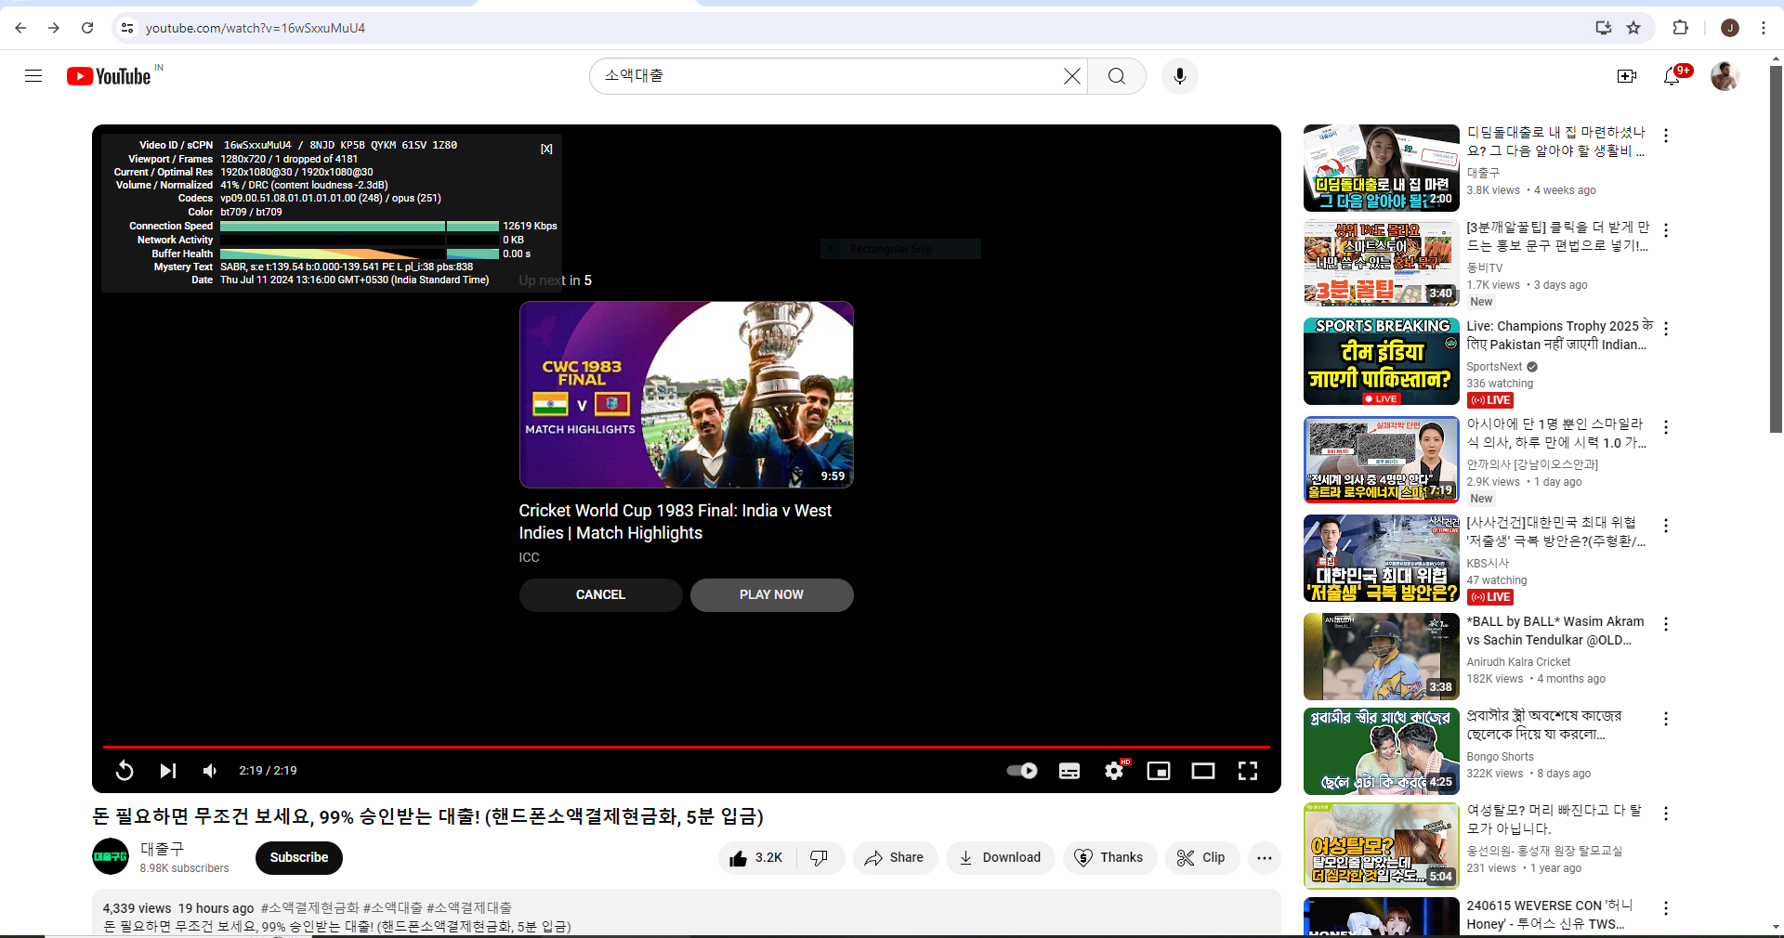The height and width of the screenshot is (938, 1784).
Task: Start voice search with microphone
Action: click(x=1180, y=76)
